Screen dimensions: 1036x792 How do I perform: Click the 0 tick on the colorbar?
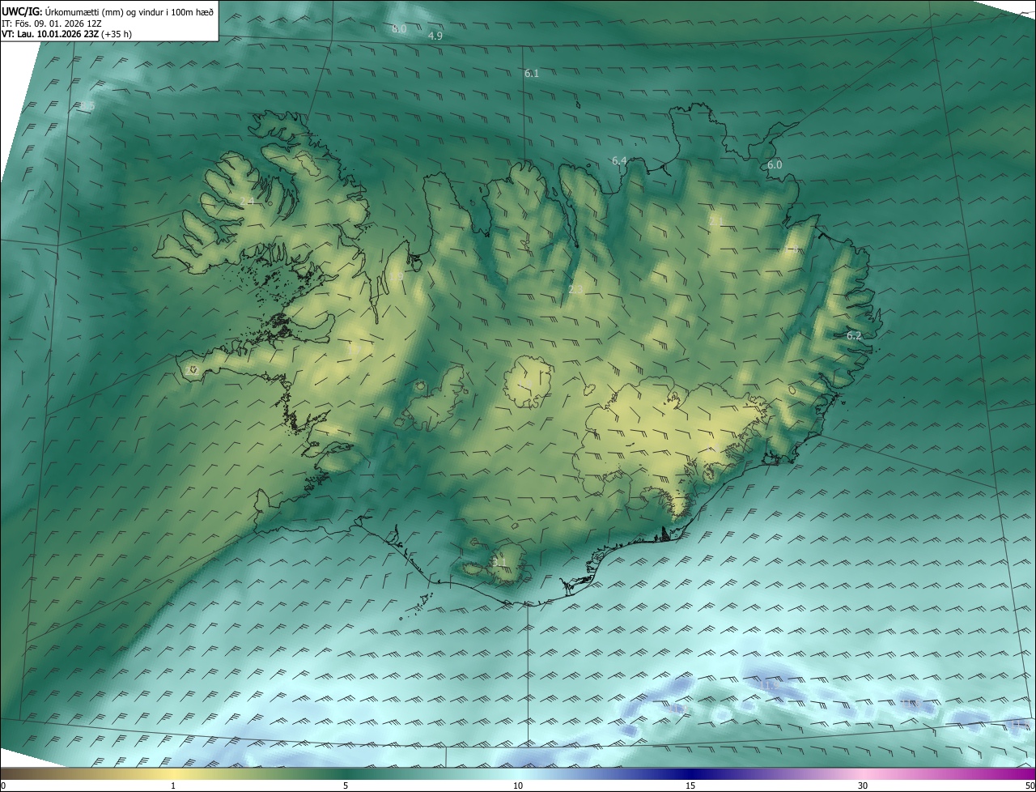[x=3, y=786]
